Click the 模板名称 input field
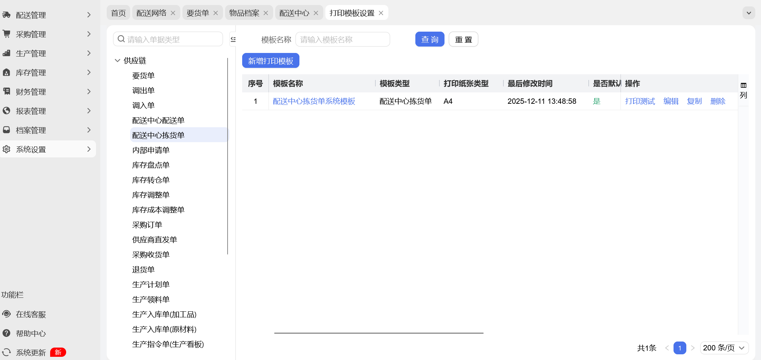The width and height of the screenshot is (761, 360). tap(342, 39)
